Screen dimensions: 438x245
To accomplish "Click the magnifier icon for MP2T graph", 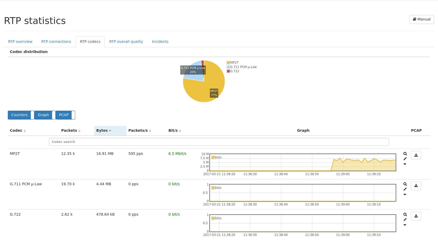I will click(405, 154).
